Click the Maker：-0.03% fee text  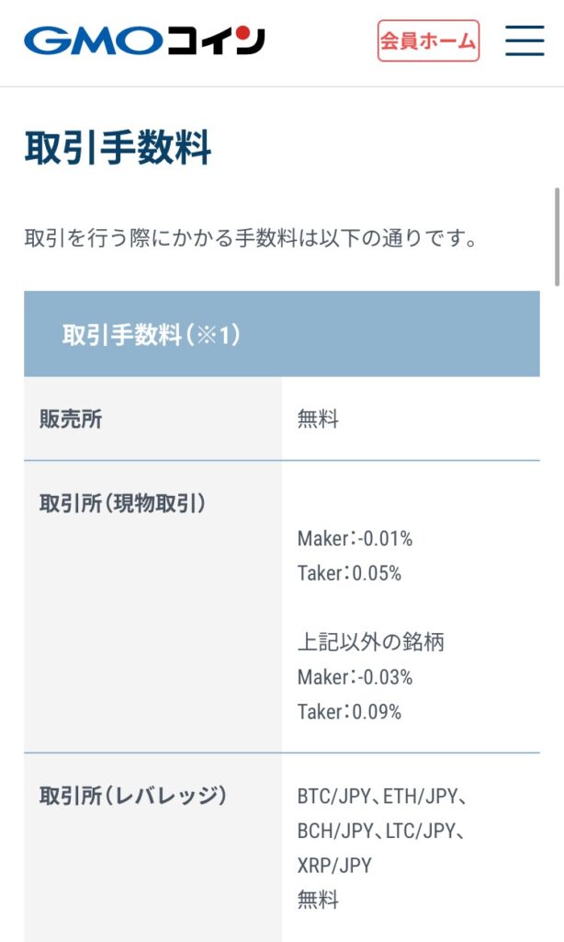tap(355, 677)
